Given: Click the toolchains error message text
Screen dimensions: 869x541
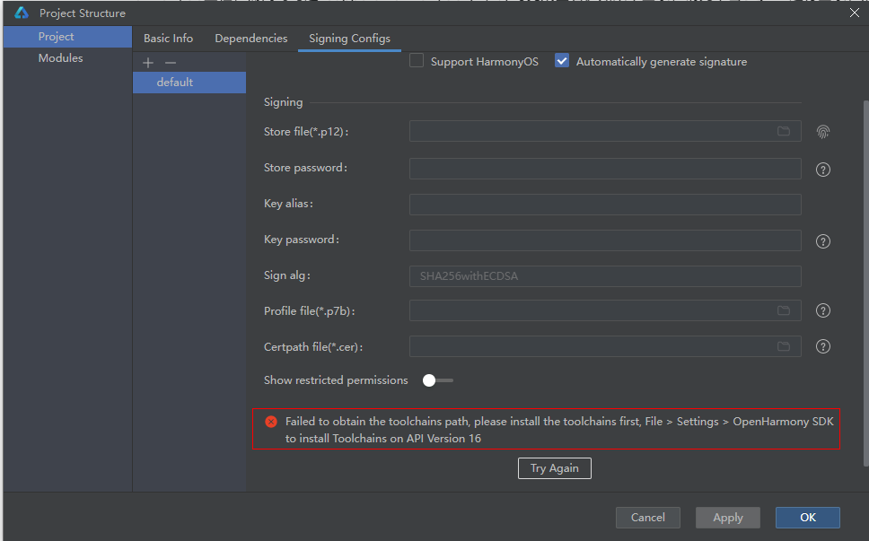Looking at the screenshot, I should point(559,430).
